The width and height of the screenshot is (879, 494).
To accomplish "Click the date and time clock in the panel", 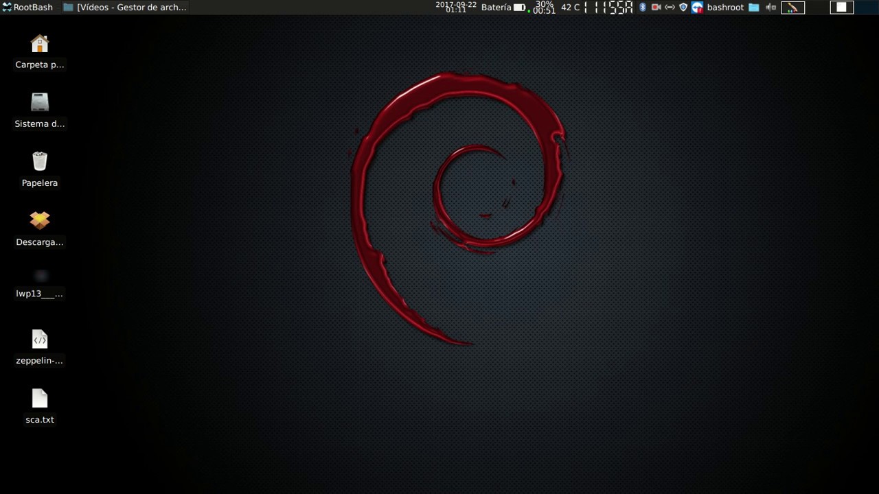I will pos(456,7).
